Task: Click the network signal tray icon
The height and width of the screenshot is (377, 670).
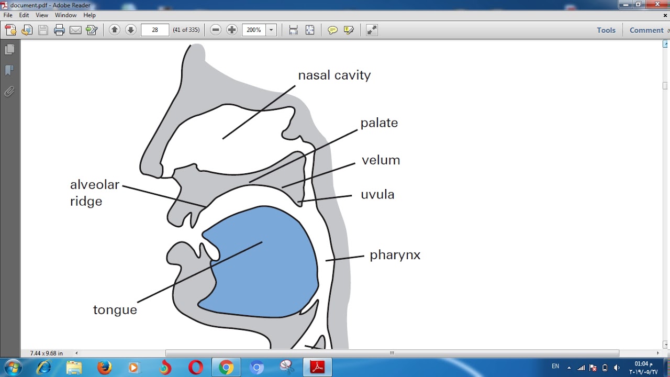Action: (581, 368)
